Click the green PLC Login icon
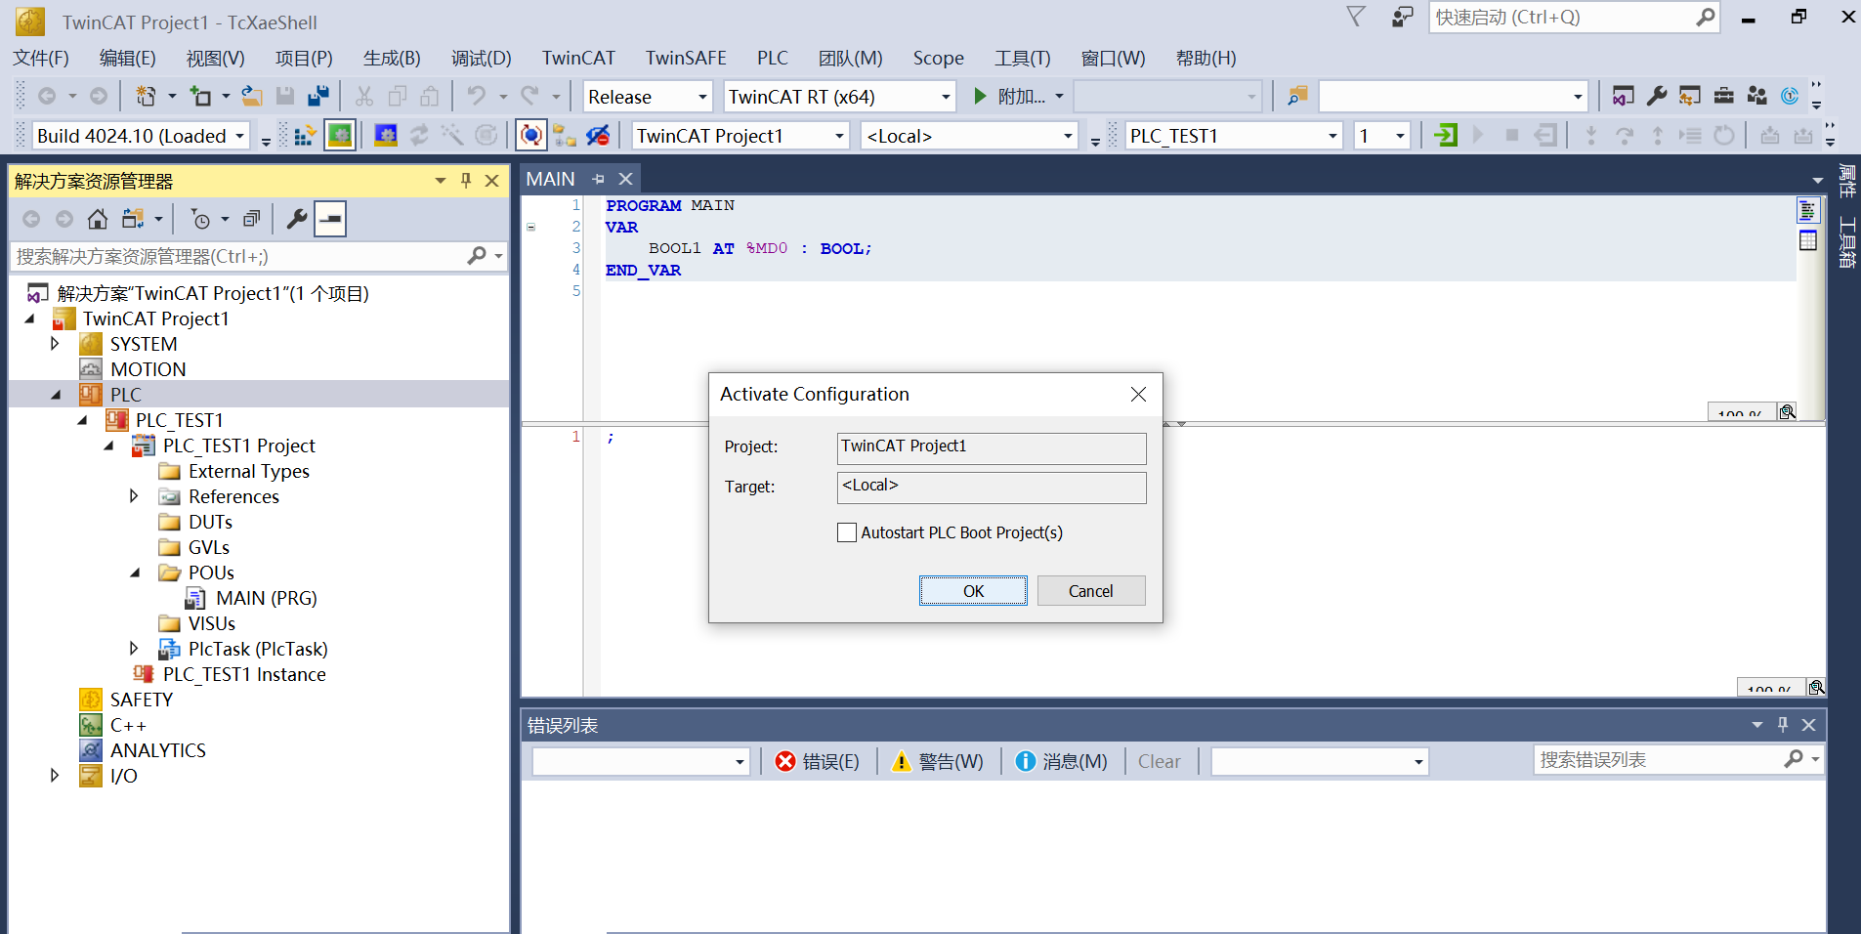This screenshot has height=934, width=1861. (x=1446, y=135)
